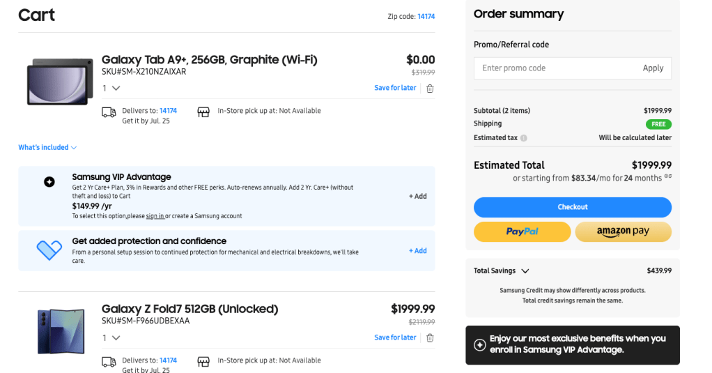This screenshot has width=712, height=373.
Task: Click the protection heart icon
Action: (x=49, y=249)
